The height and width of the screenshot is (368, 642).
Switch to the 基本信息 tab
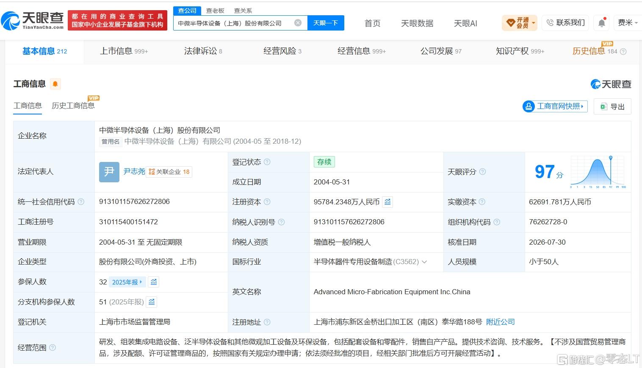click(x=44, y=51)
